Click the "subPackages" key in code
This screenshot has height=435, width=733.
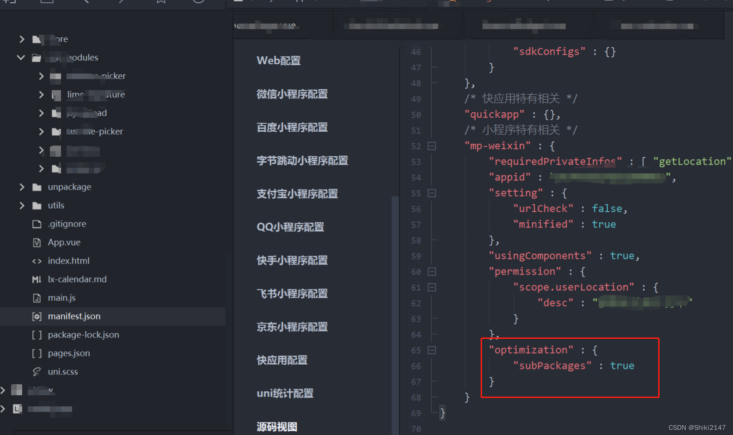click(x=552, y=366)
